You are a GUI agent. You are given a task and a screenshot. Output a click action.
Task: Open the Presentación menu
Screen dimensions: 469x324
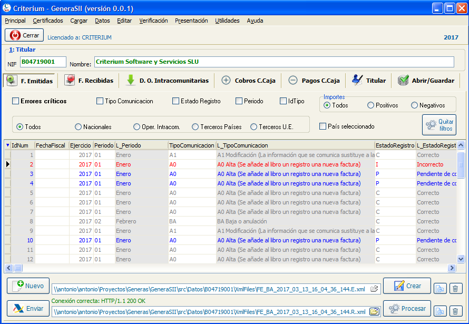[x=191, y=21]
